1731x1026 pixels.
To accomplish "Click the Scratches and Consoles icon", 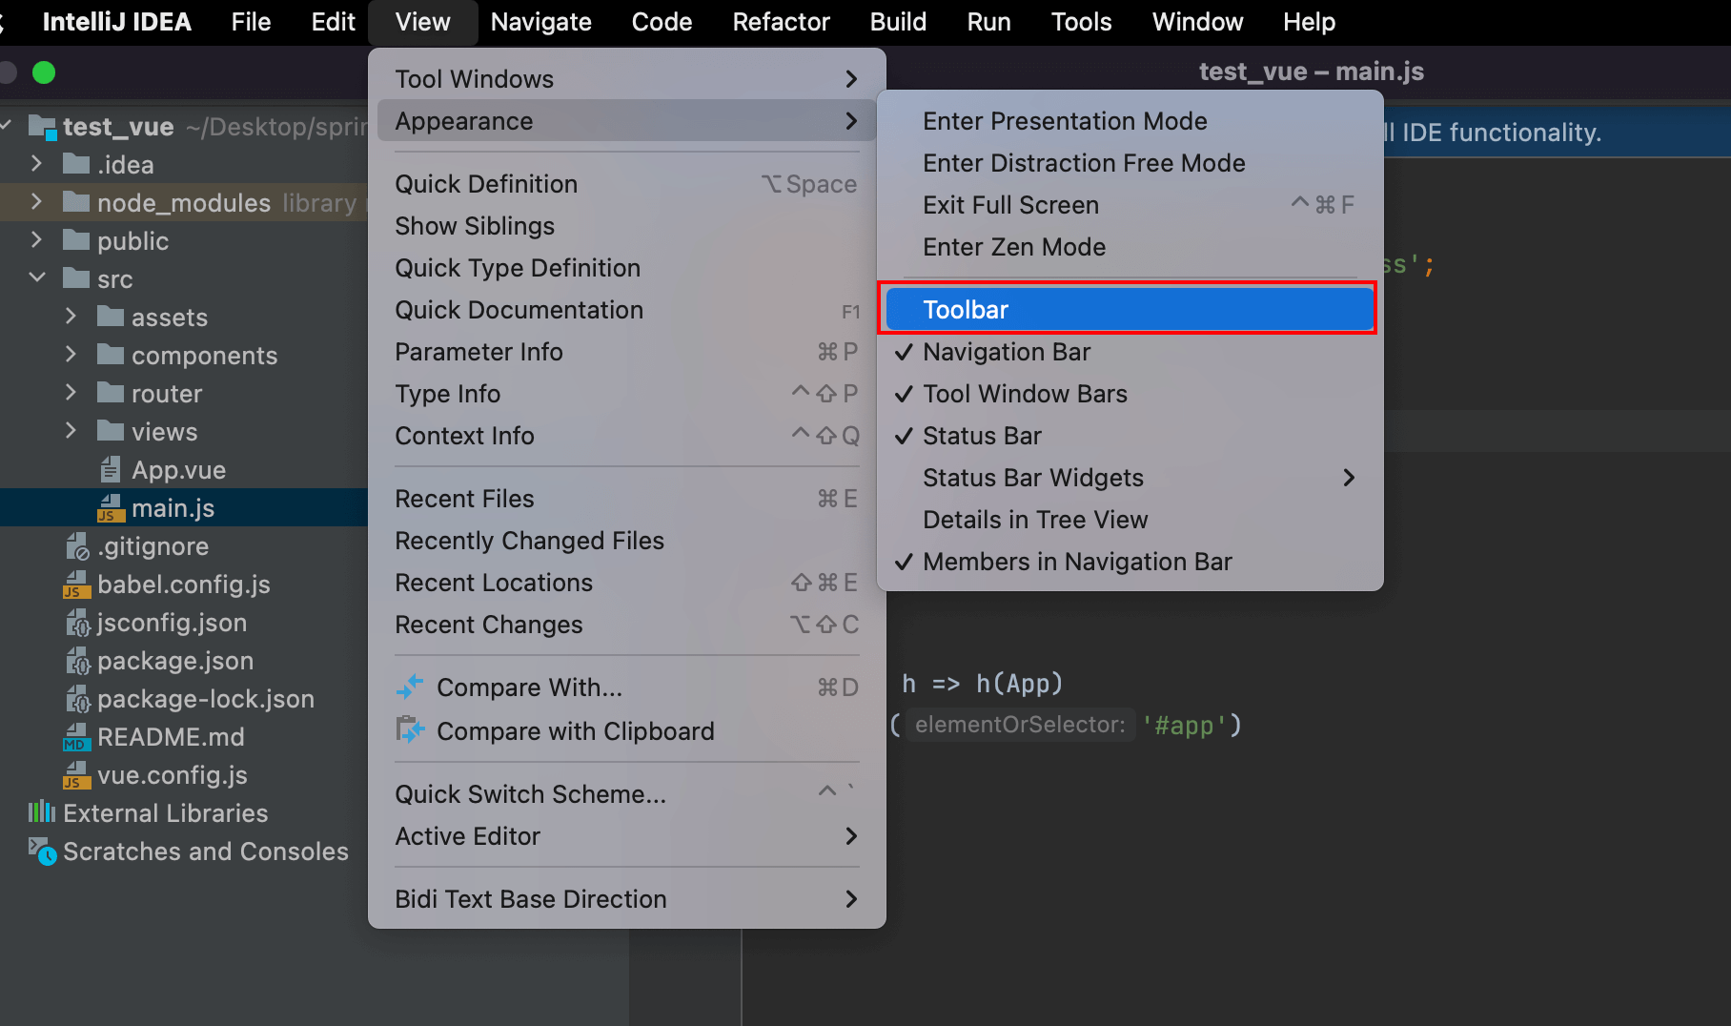I will 42,851.
